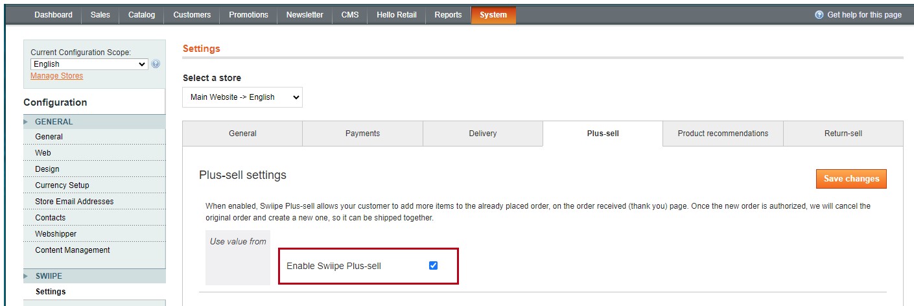The width and height of the screenshot is (914, 306).
Task: Switch to the Delivery tab
Action: click(x=482, y=134)
